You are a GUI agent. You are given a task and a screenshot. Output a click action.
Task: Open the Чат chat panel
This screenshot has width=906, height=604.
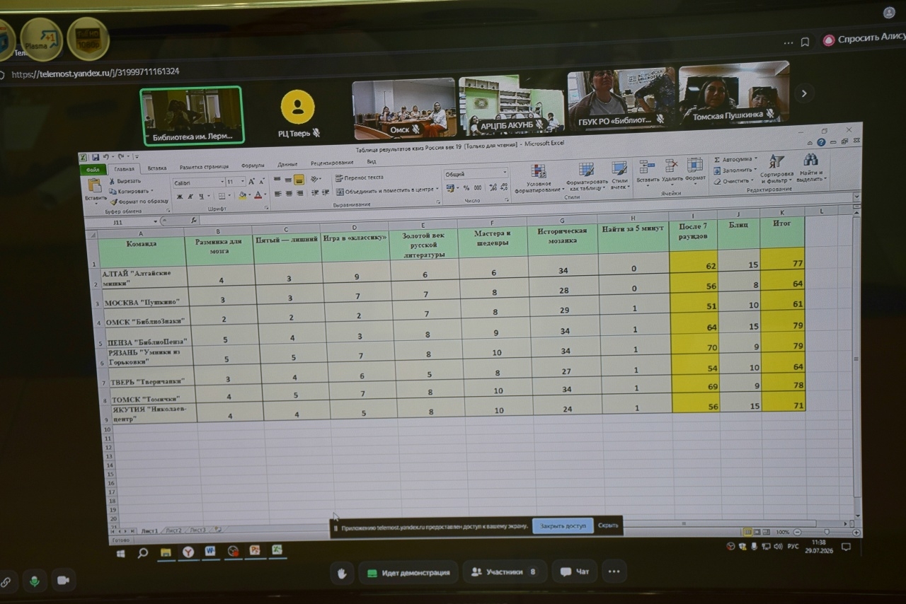(x=575, y=571)
